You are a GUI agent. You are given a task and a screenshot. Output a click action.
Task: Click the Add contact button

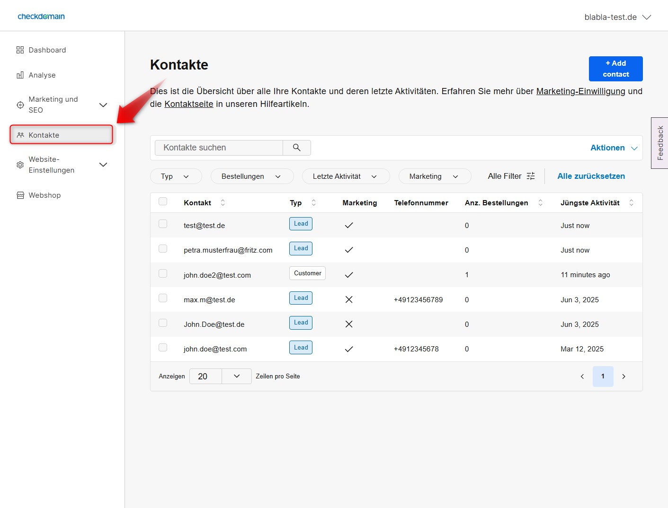pyautogui.click(x=615, y=69)
